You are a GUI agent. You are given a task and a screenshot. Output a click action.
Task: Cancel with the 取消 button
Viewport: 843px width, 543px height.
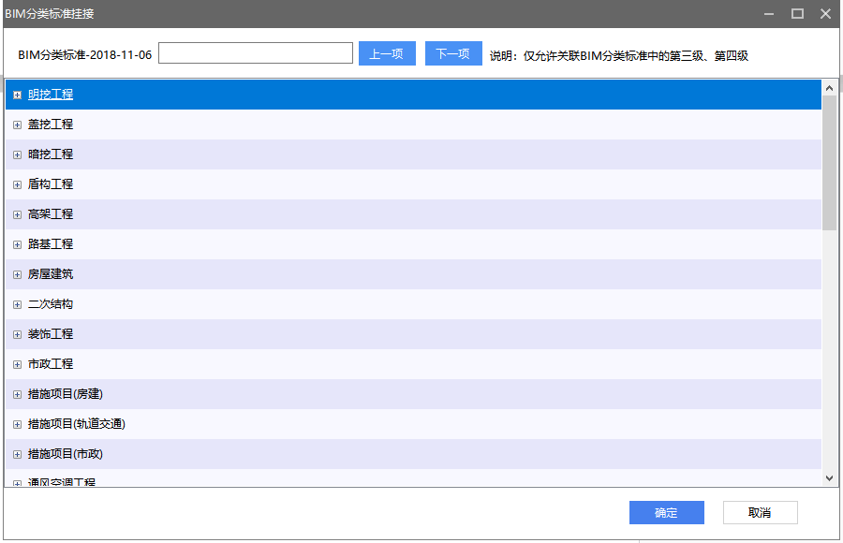click(x=760, y=512)
